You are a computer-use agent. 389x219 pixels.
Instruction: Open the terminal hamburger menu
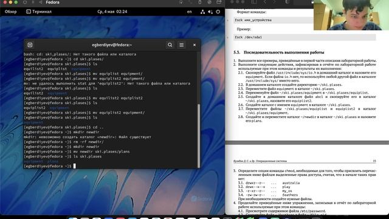pos(182,45)
